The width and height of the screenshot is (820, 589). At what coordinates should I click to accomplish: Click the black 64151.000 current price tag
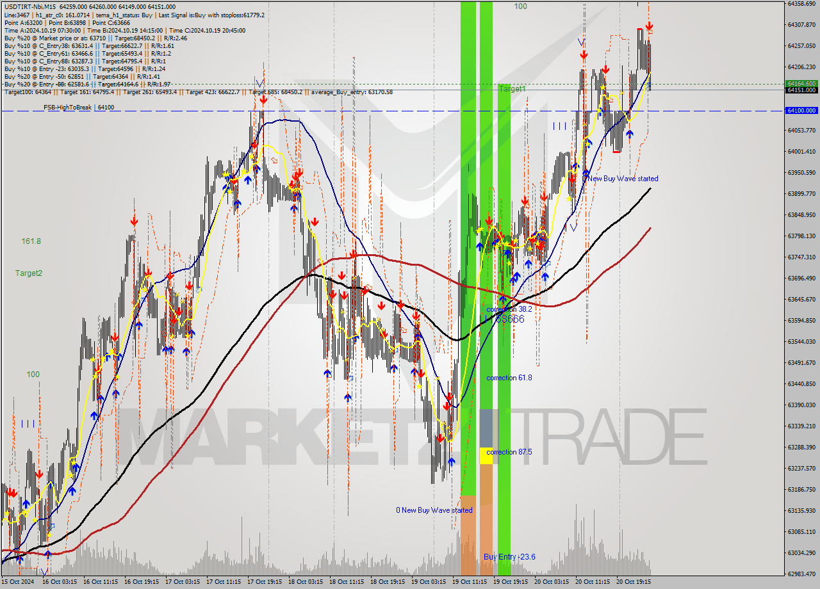click(x=802, y=90)
